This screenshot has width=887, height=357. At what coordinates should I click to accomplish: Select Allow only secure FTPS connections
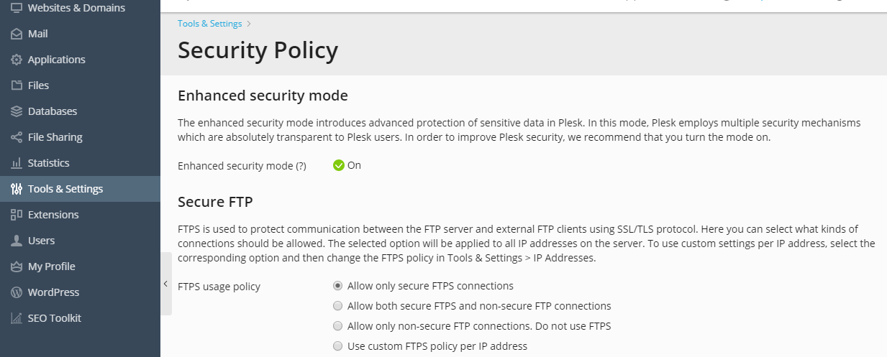pyautogui.click(x=338, y=286)
